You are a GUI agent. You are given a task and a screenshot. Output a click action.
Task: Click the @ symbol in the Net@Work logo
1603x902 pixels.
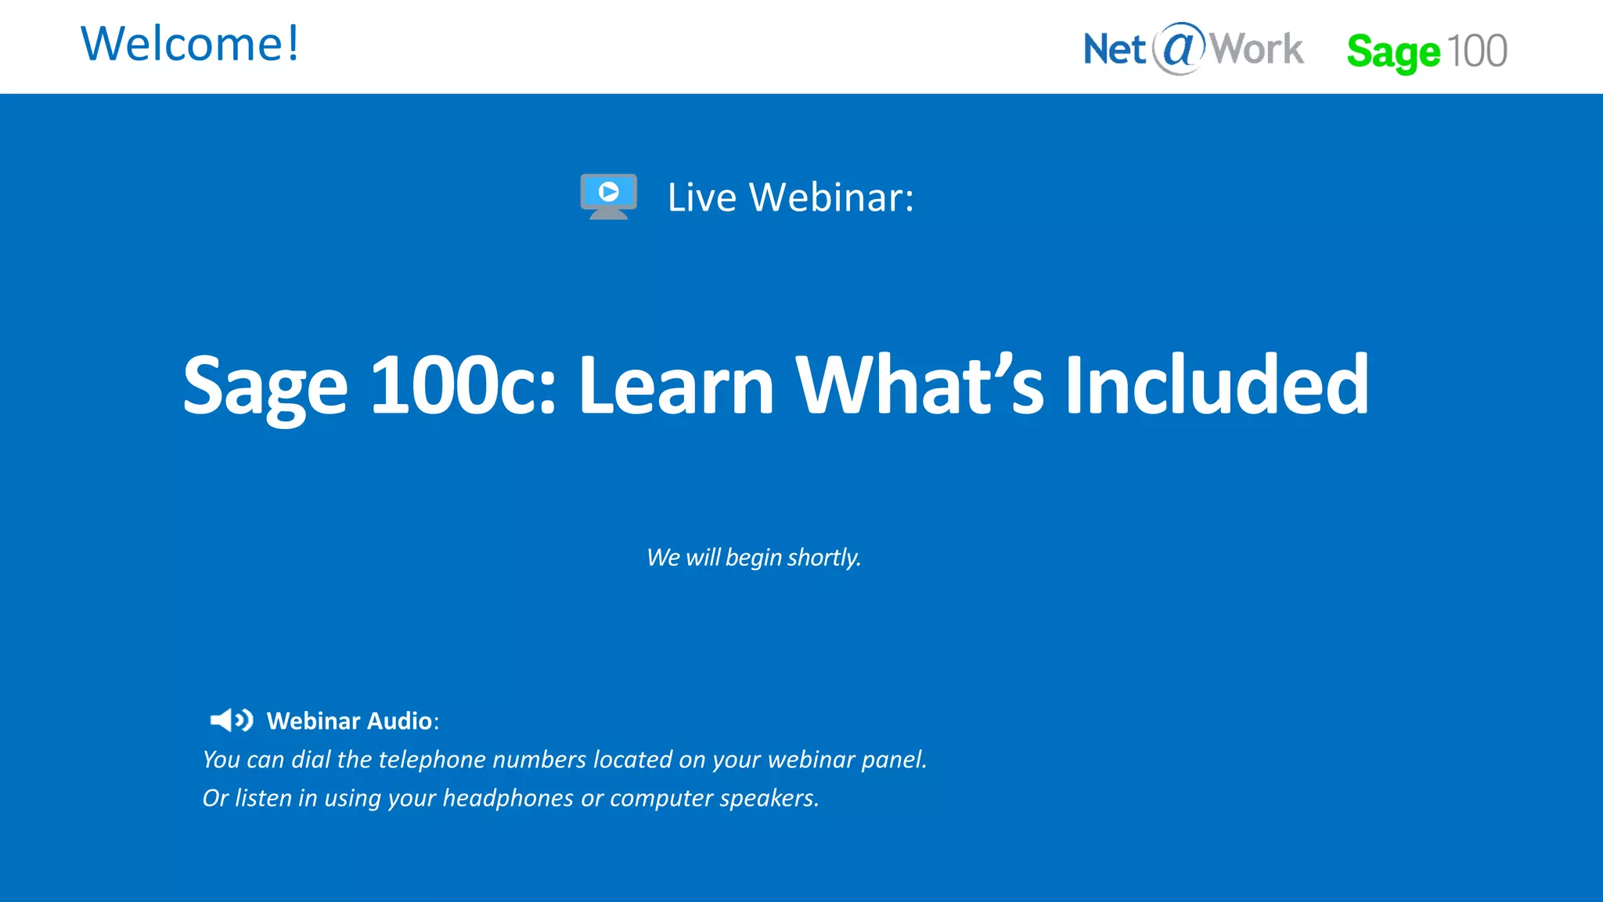coord(1179,48)
